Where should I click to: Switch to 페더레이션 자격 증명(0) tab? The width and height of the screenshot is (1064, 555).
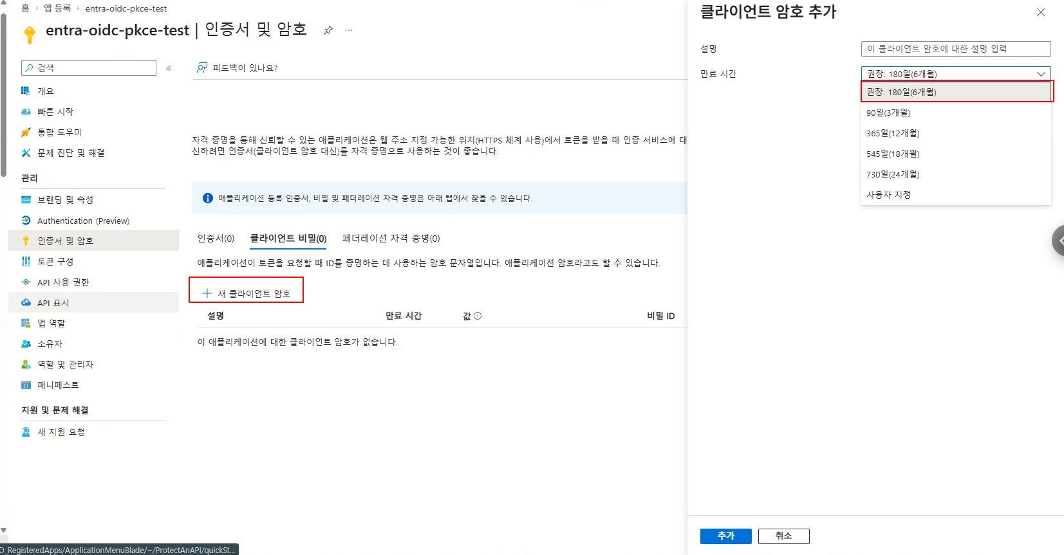(391, 238)
